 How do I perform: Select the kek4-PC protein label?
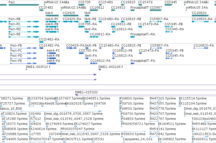coord(54,51)
